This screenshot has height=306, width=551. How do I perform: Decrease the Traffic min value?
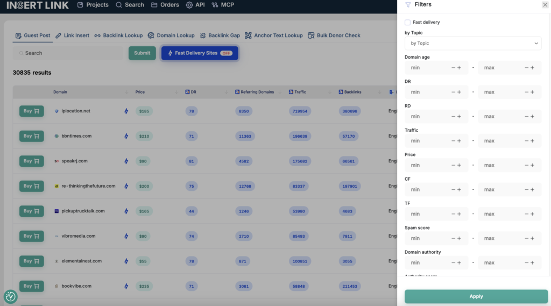click(x=453, y=141)
